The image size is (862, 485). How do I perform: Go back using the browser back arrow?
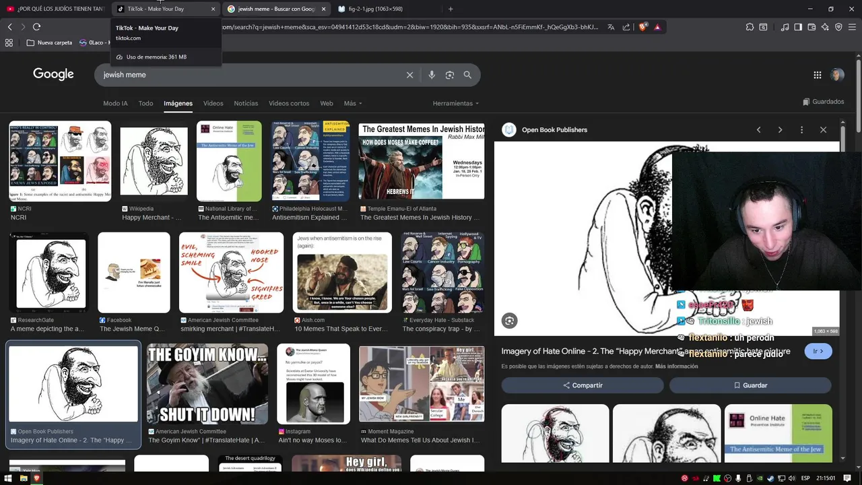(9, 27)
